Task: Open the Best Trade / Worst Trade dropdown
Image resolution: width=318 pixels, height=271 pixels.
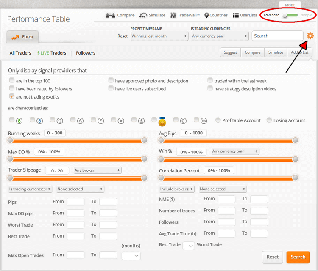Action: tap(188, 246)
